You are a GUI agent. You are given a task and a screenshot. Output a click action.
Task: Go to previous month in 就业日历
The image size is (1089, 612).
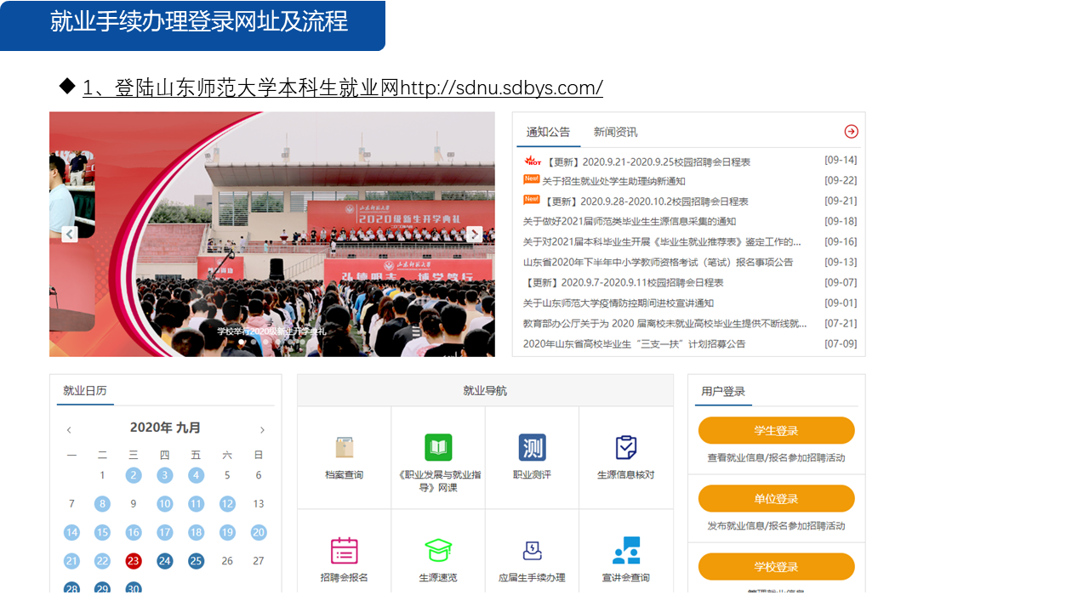[x=69, y=430]
